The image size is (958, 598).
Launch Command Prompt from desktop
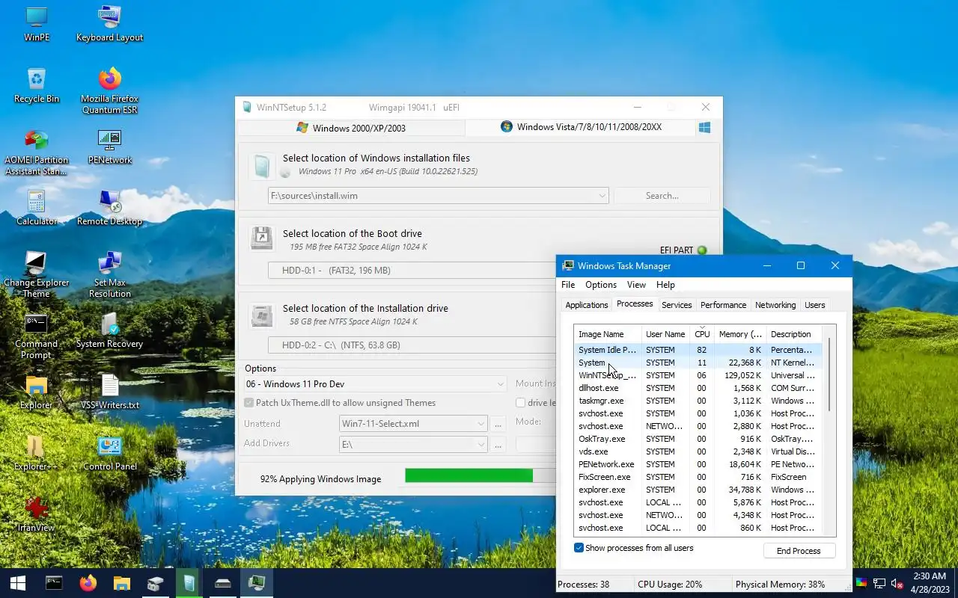tap(36, 336)
